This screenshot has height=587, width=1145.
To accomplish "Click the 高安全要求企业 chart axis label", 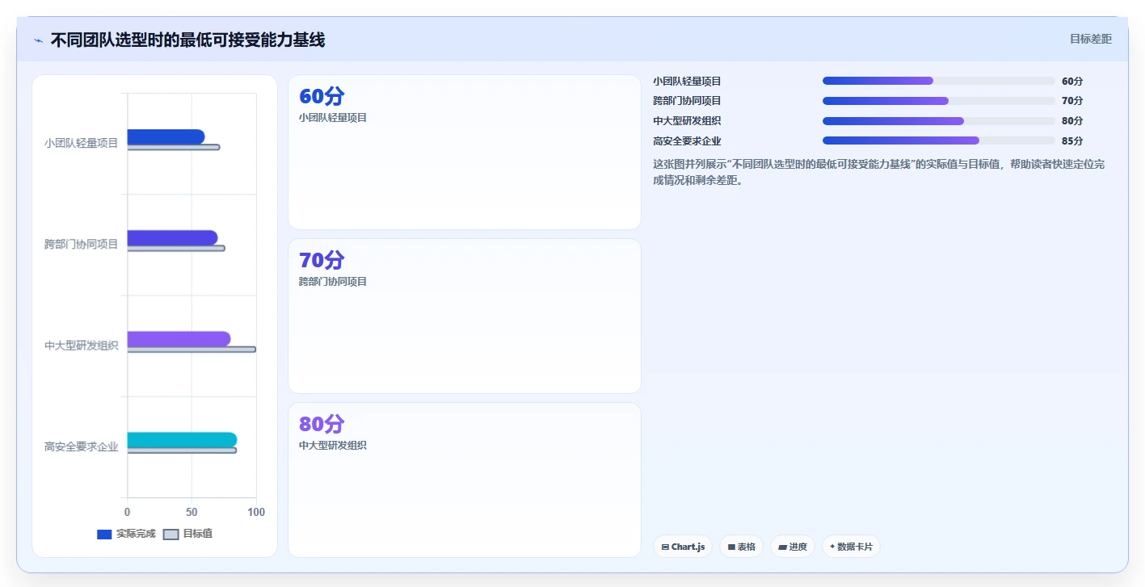I will (81, 447).
